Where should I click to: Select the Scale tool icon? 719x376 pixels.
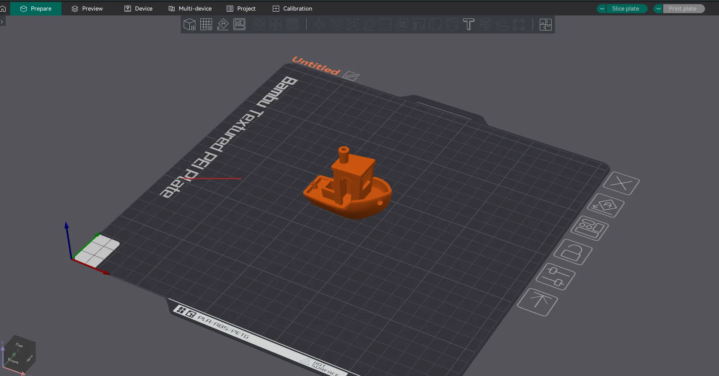coord(352,24)
